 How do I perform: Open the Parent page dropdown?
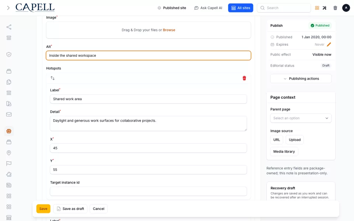click(301, 118)
